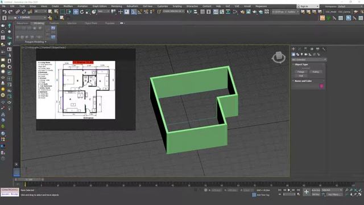Click Zoom Extents navigation icon
Viewport: 364px width, 205px height.
pos(355,190)
